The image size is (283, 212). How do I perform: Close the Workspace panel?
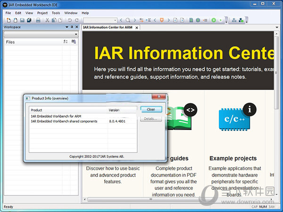pos(77,27)
